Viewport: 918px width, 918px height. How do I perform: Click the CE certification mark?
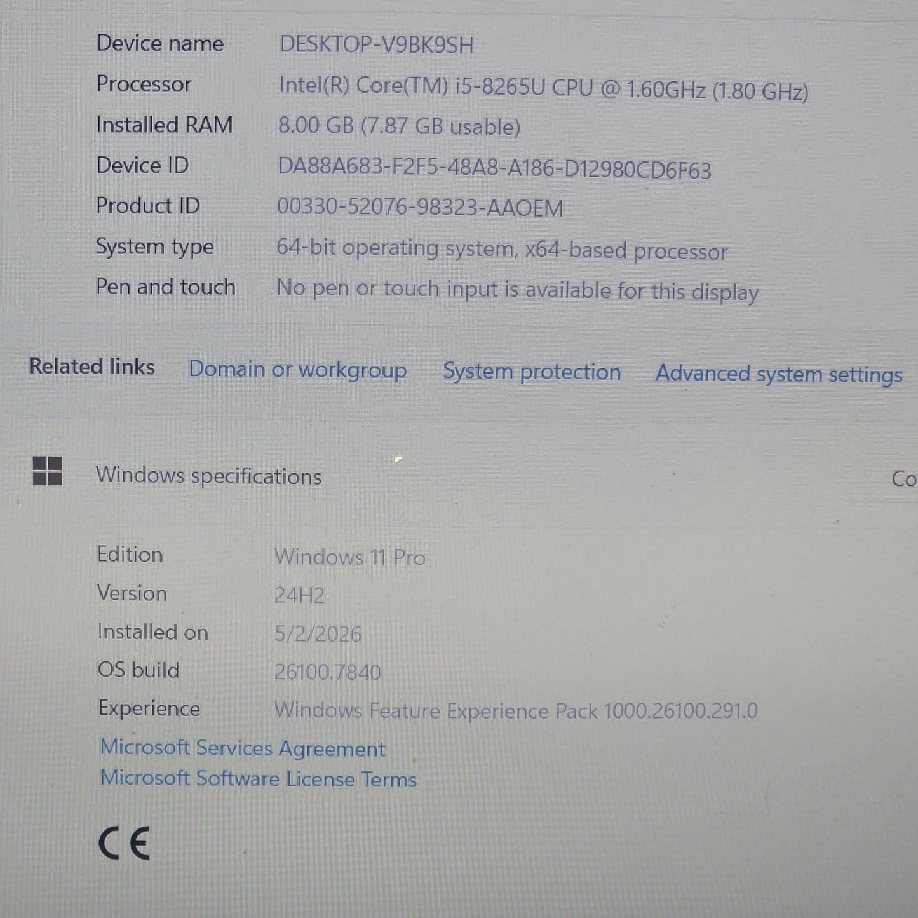tap(125, 844)
